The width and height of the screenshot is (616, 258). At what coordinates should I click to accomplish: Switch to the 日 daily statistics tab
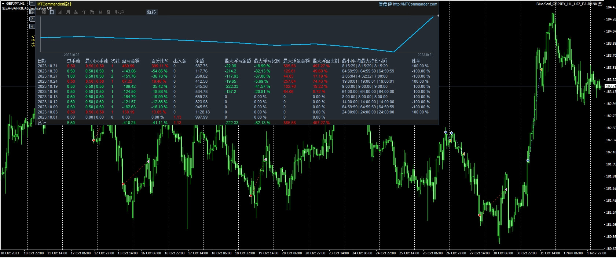tap(52, 12)
